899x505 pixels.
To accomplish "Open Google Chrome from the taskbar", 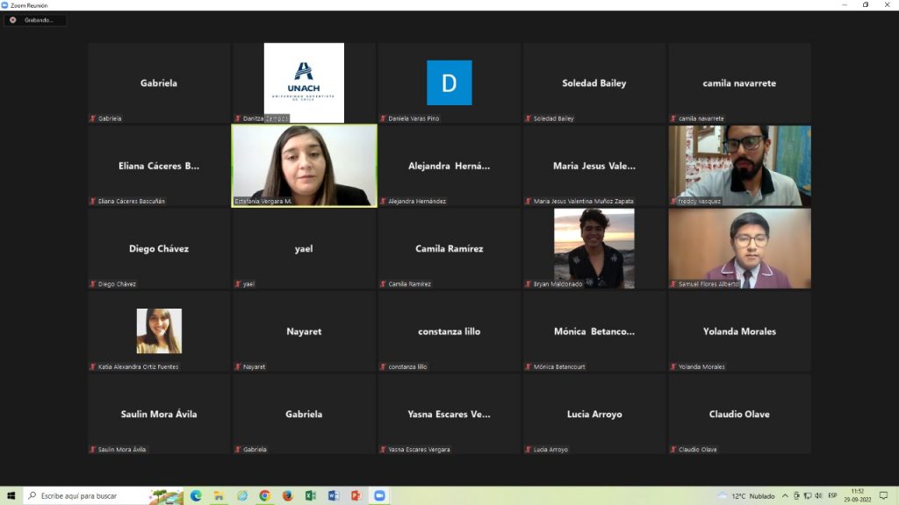I will (x=264, y=495).
